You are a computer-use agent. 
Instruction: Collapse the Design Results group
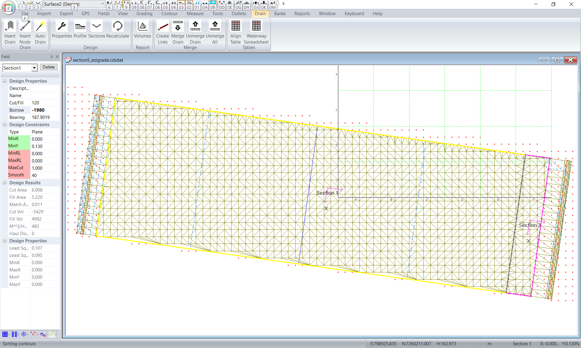coord(5,183)
